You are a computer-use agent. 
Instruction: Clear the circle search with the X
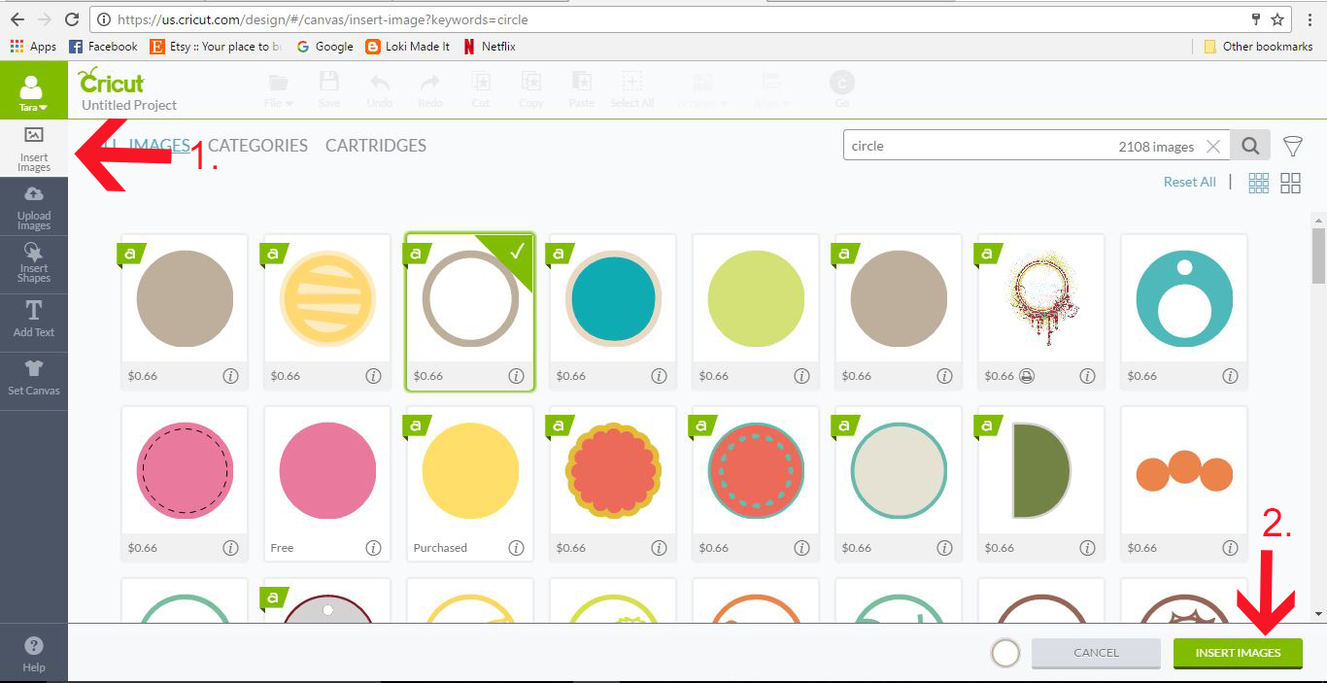coord(1213,147)
